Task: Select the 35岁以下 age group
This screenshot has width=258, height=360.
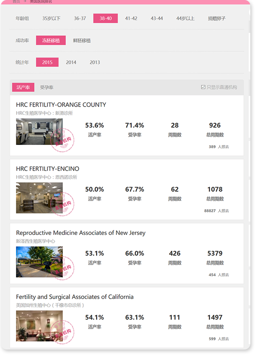Action: point(51,19)
